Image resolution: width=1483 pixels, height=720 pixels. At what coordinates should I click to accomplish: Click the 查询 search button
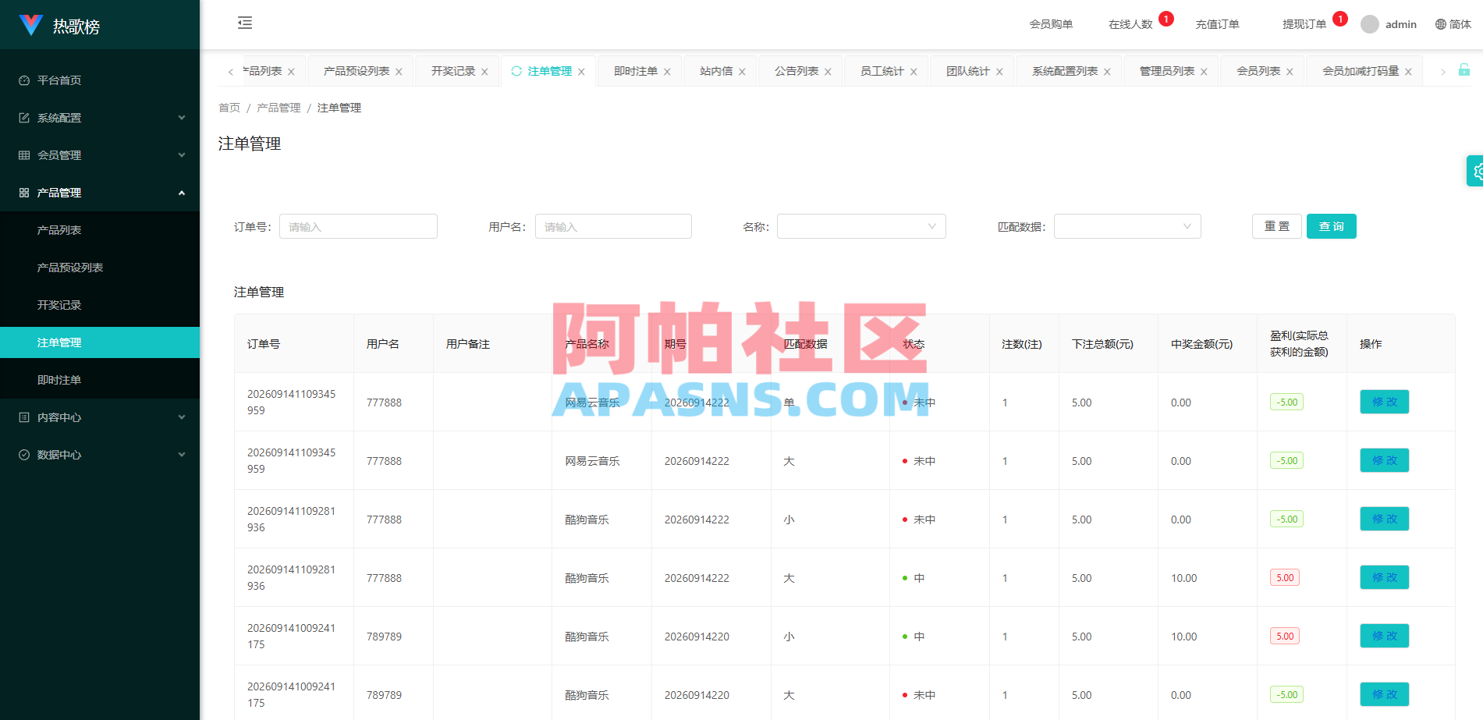(x=1331, y=226)
